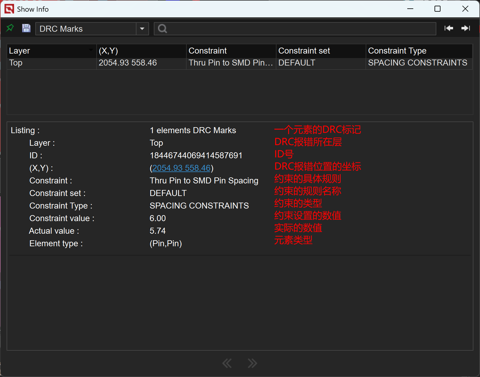Click the green pin icon
Screen dimensions: 480x377
click(10, 28)
